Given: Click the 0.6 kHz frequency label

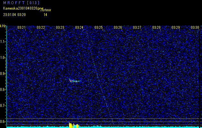Looking at the screenshot, I should coord(3,122).
